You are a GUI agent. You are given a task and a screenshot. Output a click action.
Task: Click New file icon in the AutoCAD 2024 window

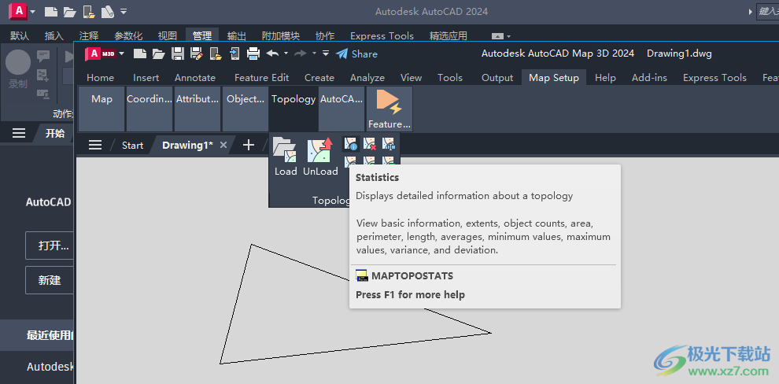pos(50,12)
